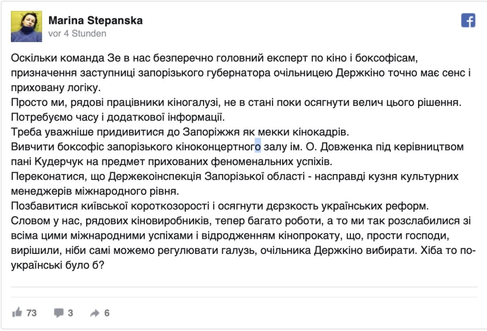Click the blue highlighted character in the text
Image resolution: width=487 pixels, height=331 pixels.
coord(258,146)
